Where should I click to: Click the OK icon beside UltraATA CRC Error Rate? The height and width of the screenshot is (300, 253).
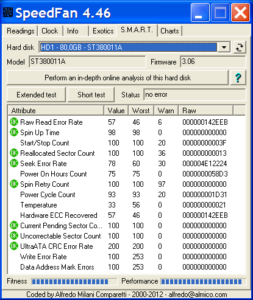click(x=14, y=246)
